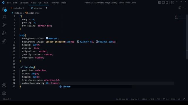
Task: Open the Selection menu
Action: [24, 3]
